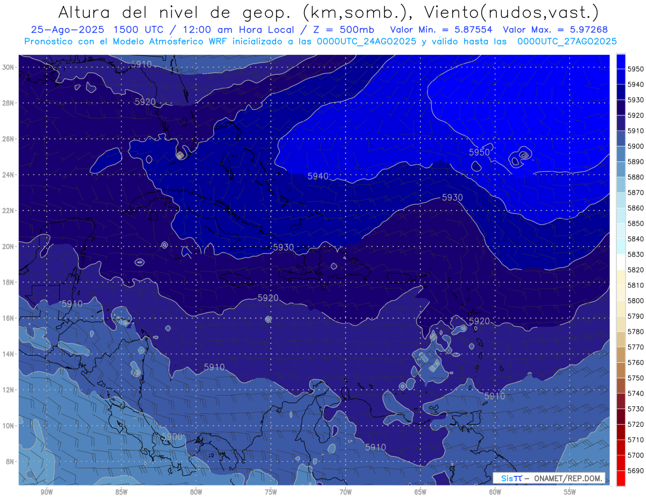
Task: Click the '10N' latitude axis label
Action: coord(9,426)
